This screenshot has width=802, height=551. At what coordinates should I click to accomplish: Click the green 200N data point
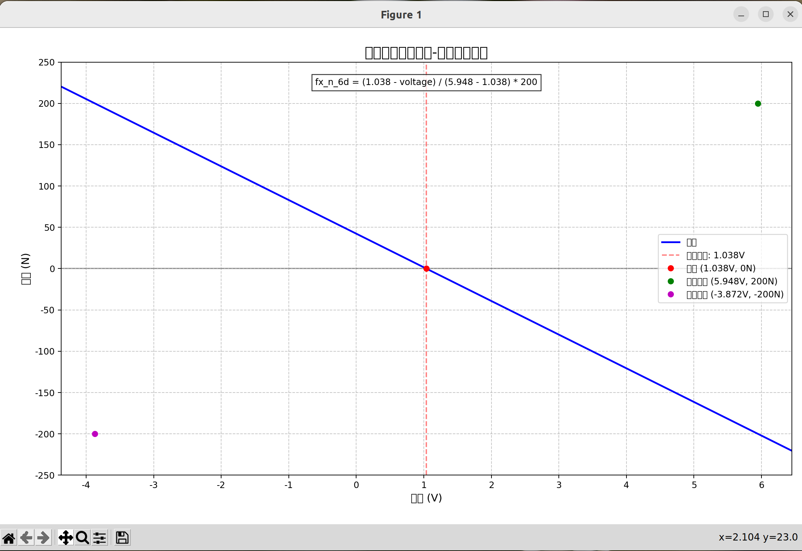758,104
